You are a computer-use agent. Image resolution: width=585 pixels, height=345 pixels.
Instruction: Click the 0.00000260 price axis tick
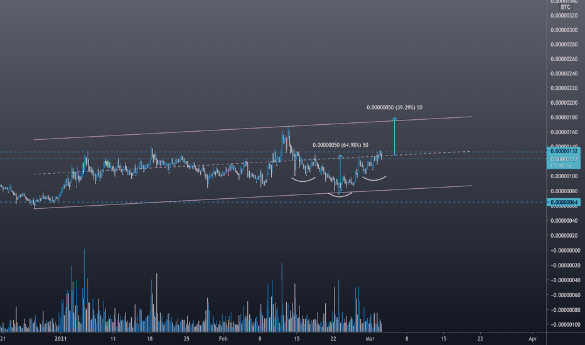[564, 60]
